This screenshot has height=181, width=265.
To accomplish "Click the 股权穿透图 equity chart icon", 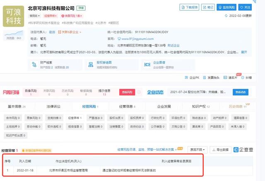I will coord(91,64).
